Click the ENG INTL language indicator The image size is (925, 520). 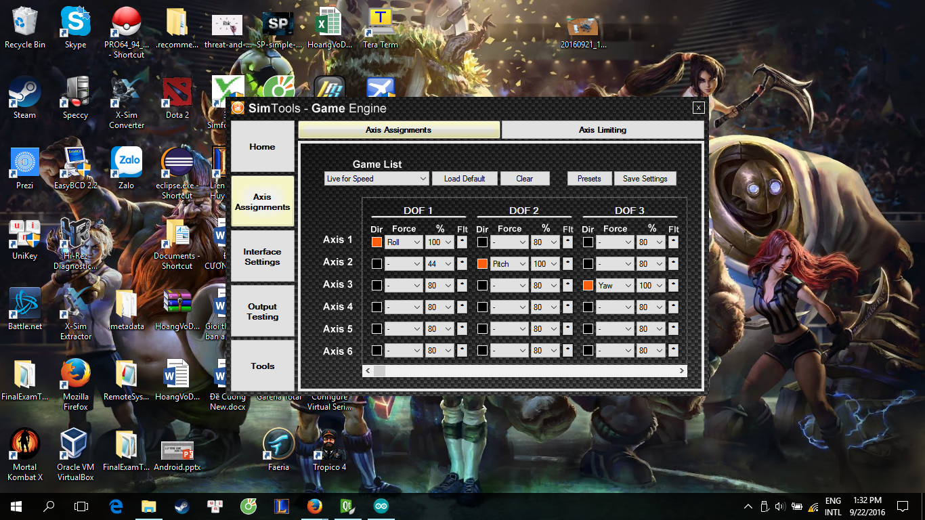[x=833, y=506]
